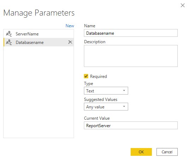Click the Required label text
This screenshot has height=159, width=188.
coord(98,76)
